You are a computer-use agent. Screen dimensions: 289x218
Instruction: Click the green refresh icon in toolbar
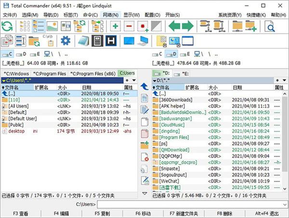[7, 26]
